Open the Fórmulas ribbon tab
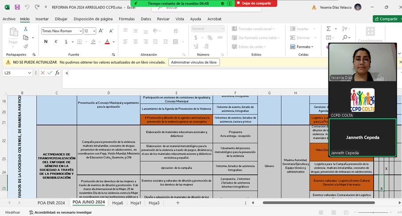Image resolution: width=402 pixels, height=216 pixels. coord(126,19)
